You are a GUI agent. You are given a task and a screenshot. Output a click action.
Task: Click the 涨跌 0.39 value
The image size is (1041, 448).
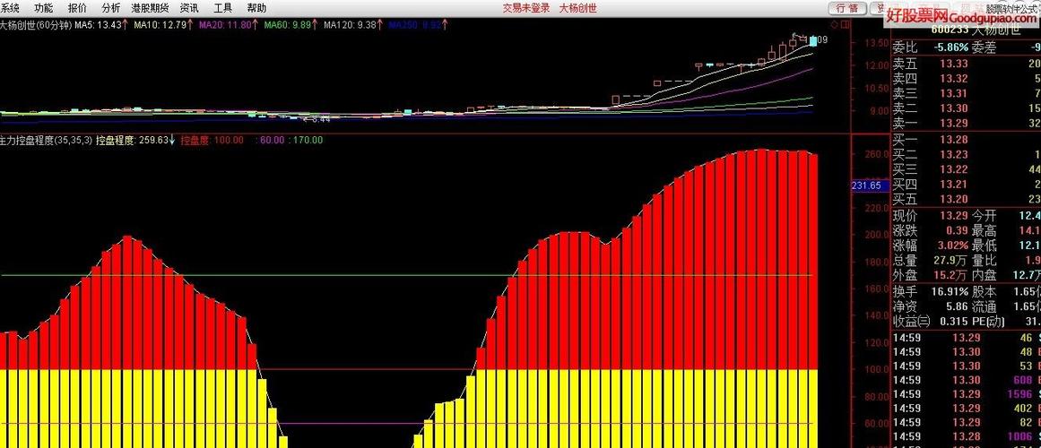click(957, 230)
